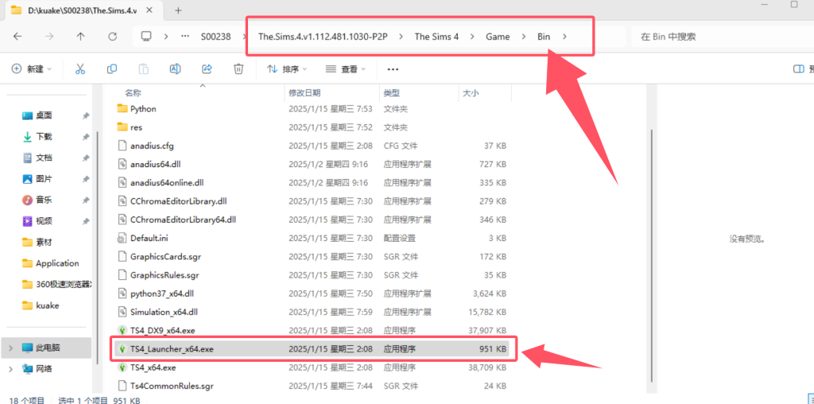Open the 下载 quick access folder
Image resolution: width=814 pixels, height=404 pixels.
(44, 137)
